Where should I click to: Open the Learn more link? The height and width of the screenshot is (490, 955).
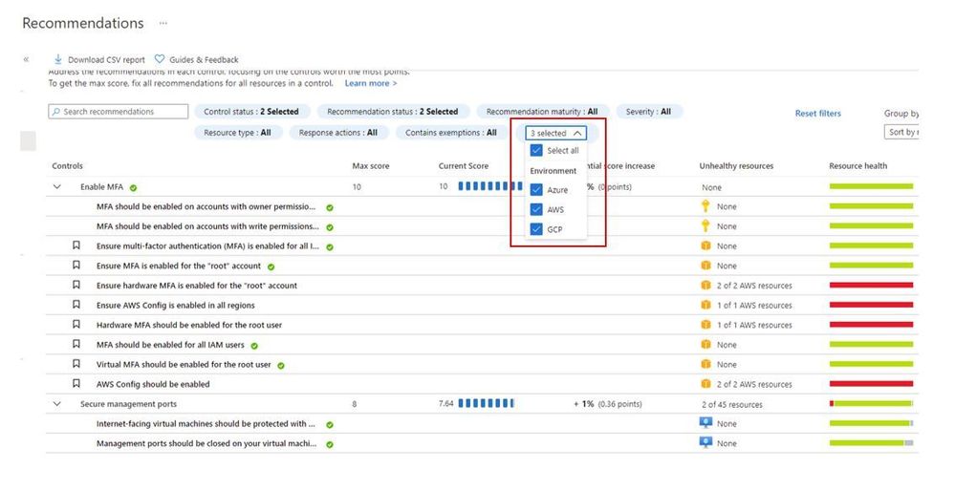pos(371,83)
